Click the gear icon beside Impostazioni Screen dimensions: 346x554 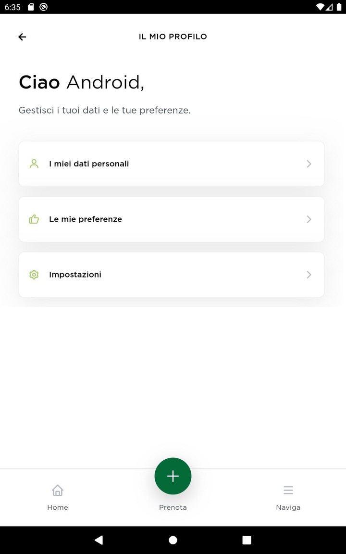click(x=34, y=275)
